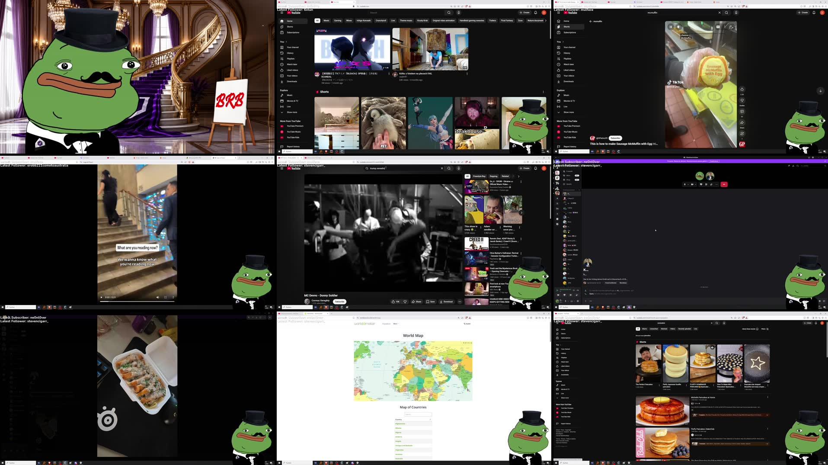Open three-dot options on the stairs video player
This screenshot has width=828, height=465.
[173, 297]
